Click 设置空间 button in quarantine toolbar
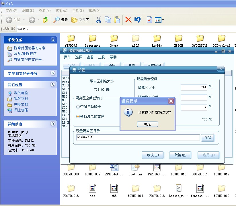This screenshot has height=206, width=236. (154, 65)
